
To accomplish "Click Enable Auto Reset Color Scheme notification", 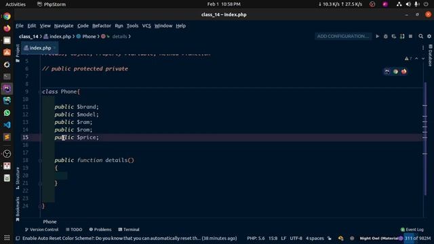I will (x=130, y=238).
